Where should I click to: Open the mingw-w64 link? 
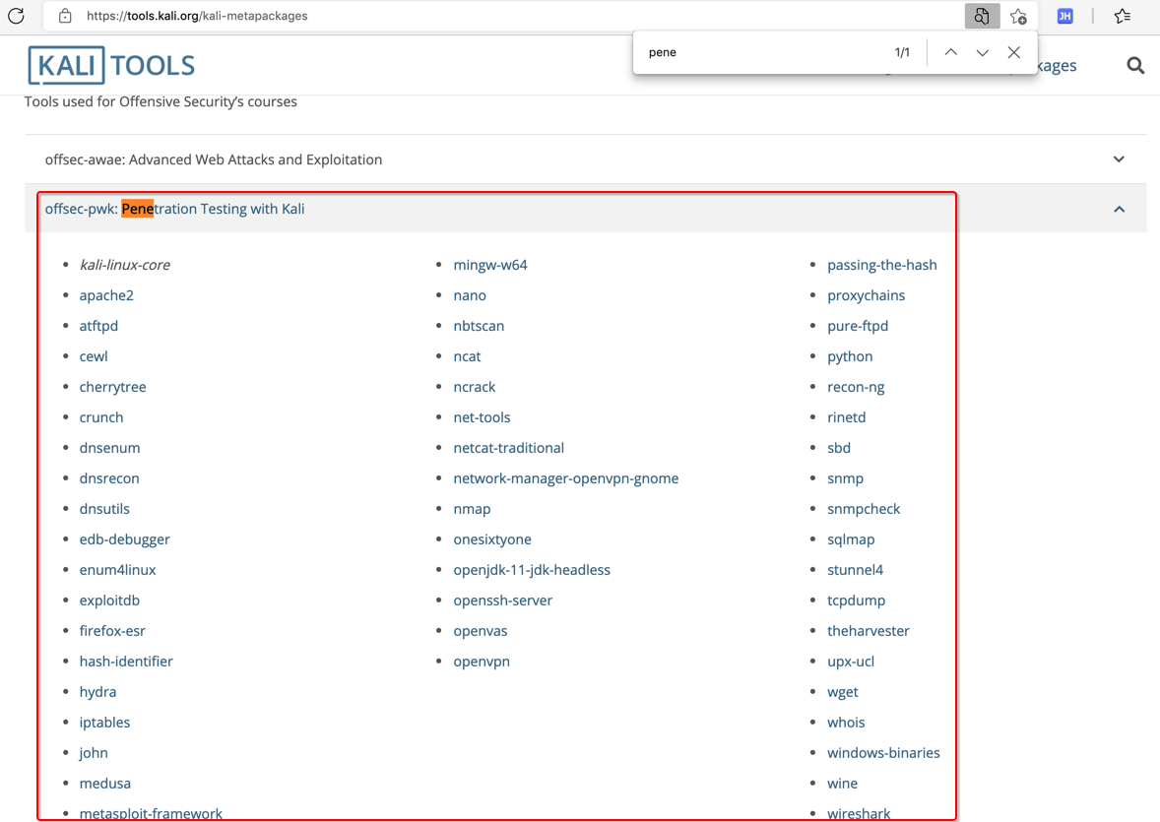(490, 265)
